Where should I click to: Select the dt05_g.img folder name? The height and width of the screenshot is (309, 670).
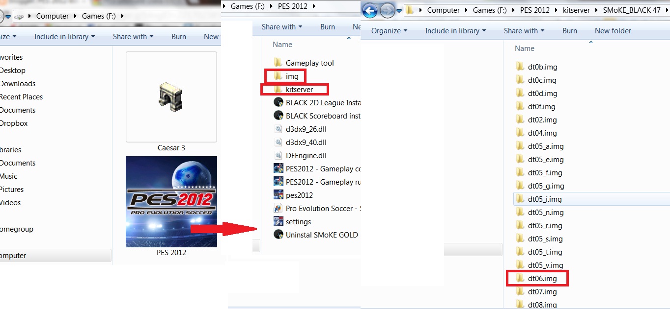[x=546, y=186]
